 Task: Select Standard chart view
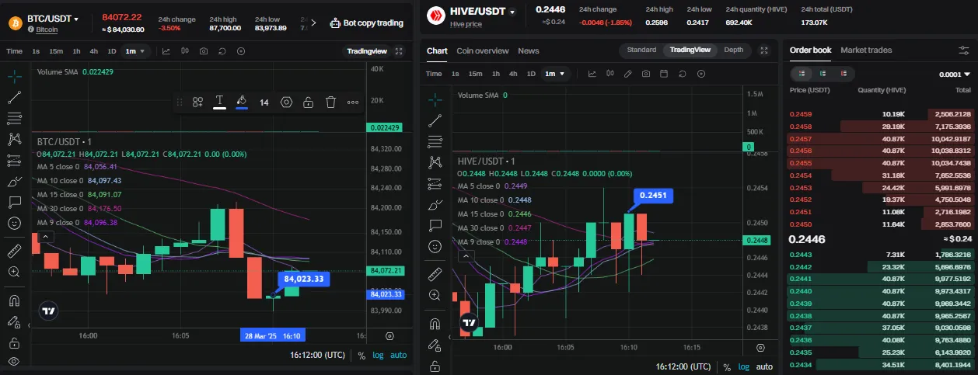[x=641, y=50]
